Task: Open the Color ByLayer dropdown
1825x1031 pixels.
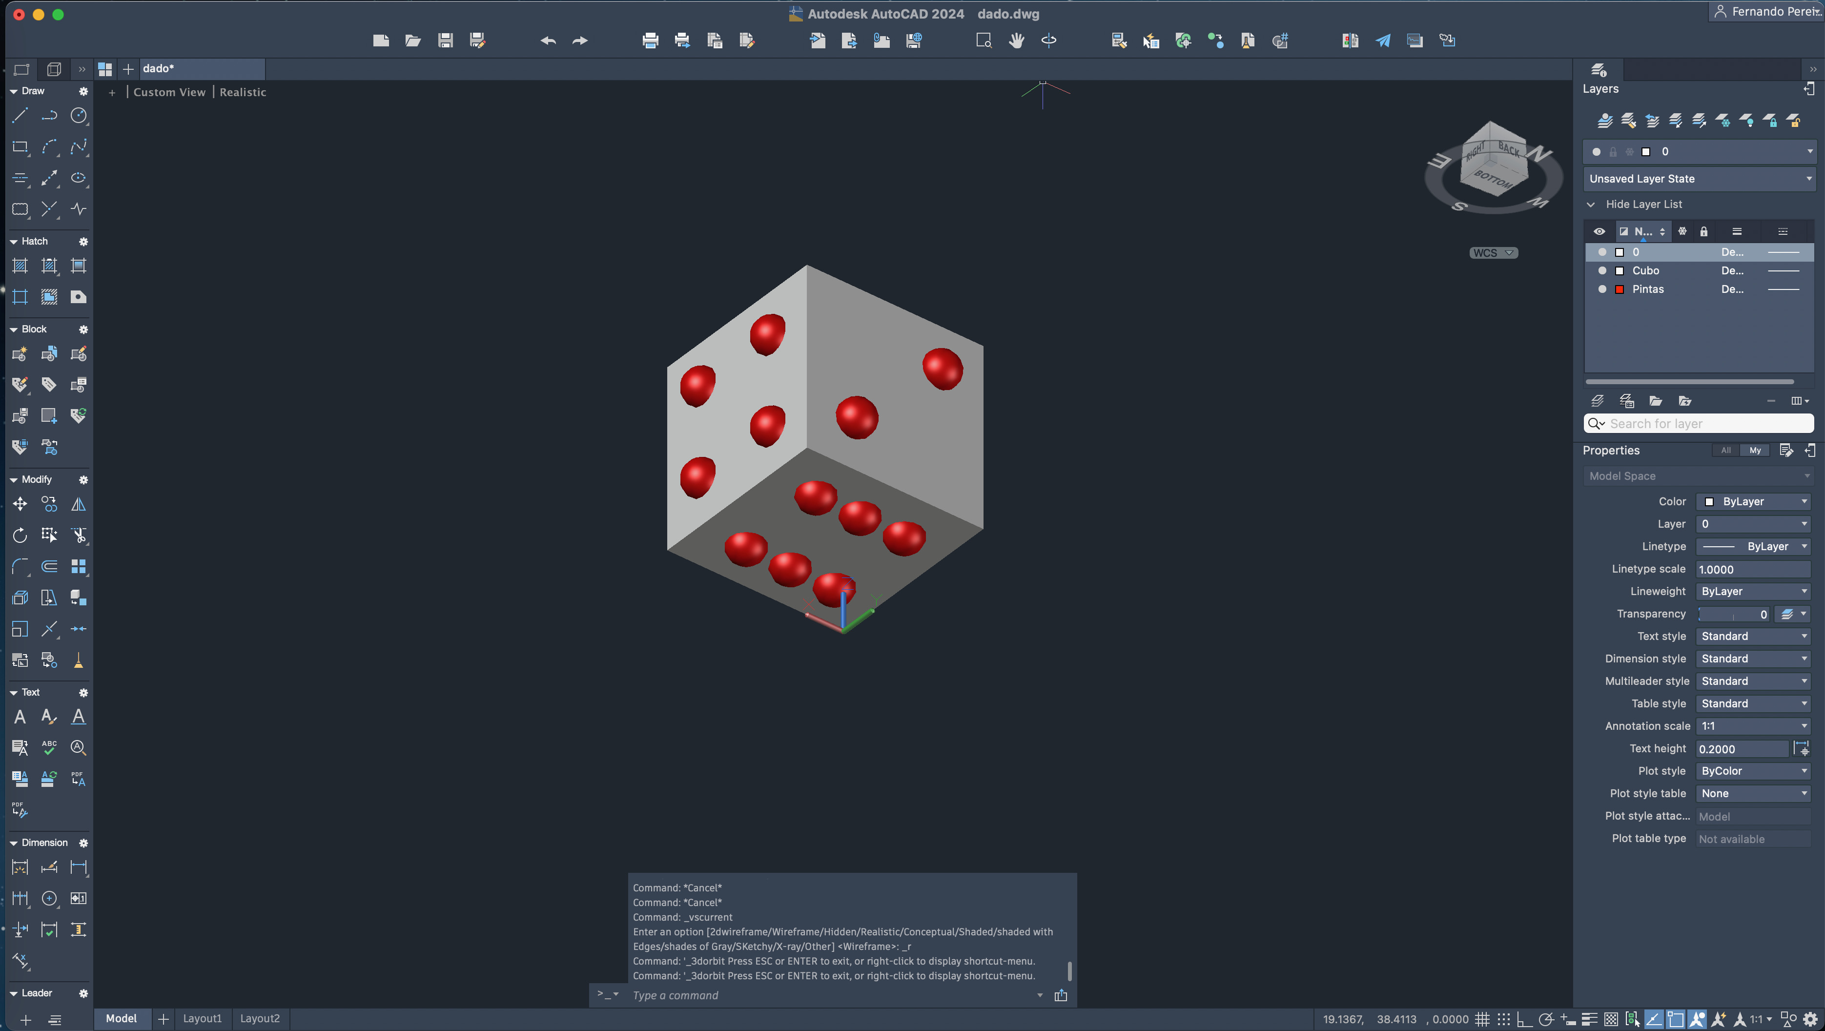Action: [x=1753, y=502]
